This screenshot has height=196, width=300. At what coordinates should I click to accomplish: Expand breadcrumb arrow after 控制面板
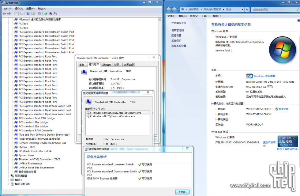point(201,9)
